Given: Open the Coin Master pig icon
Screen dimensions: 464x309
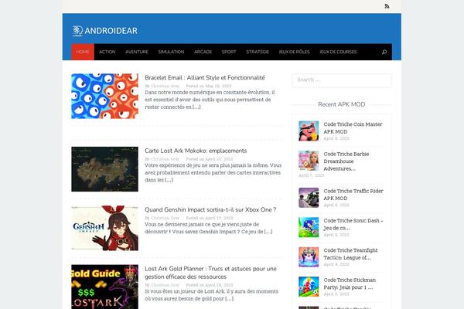Looking at the screenshot, I should click(x=309, y=131).
